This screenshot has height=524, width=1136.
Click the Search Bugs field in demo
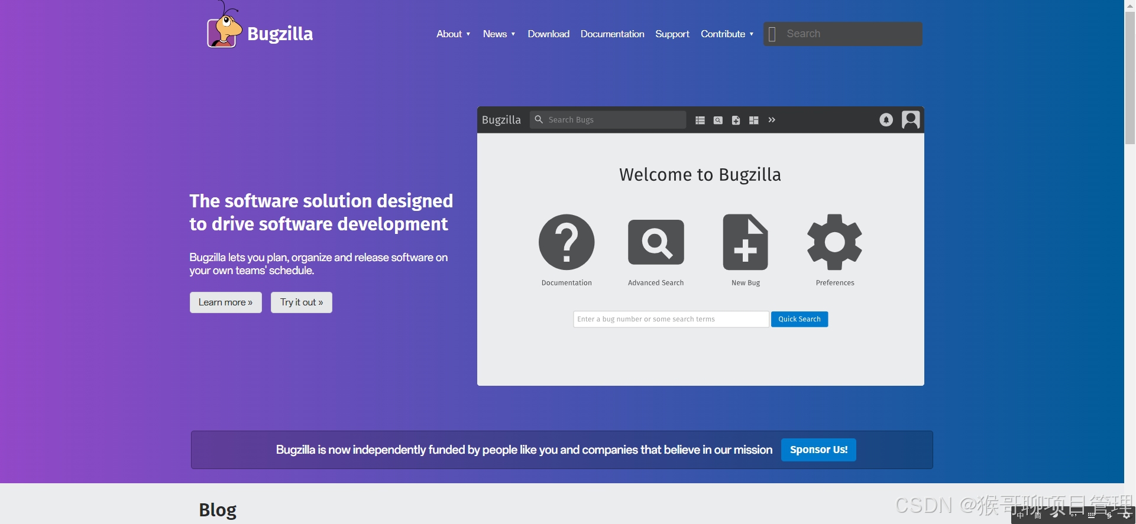tap(608, 120)
